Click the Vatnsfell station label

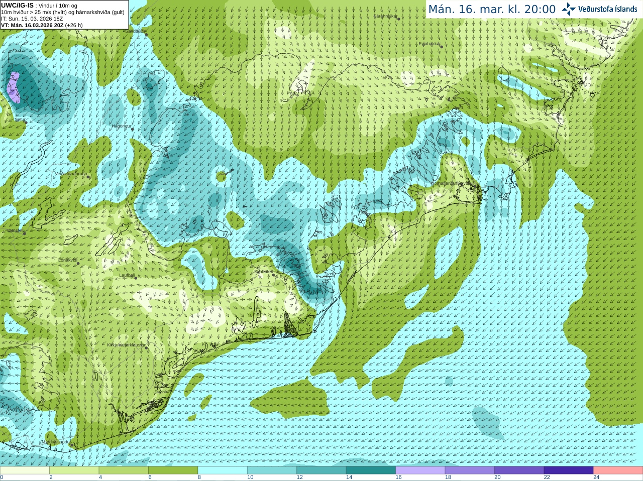tap(15, 230)
